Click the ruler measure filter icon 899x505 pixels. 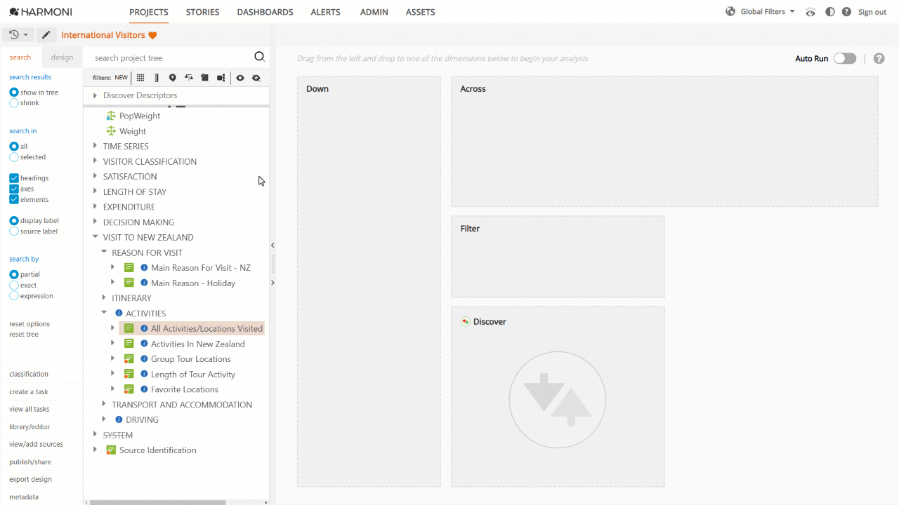click(x=157, y=78)
